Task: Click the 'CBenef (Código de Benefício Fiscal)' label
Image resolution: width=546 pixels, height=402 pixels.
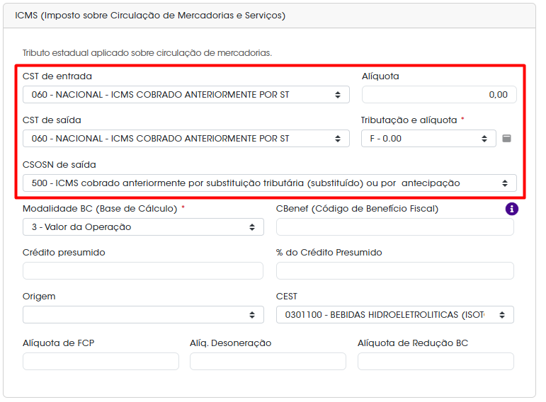Action: (x=357, y=209)
